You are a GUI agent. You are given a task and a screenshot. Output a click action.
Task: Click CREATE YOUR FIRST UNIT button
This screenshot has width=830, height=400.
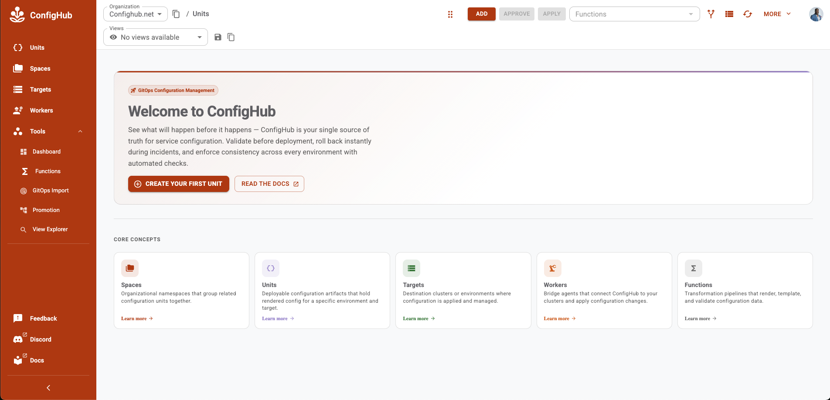[x=179, y=184]
